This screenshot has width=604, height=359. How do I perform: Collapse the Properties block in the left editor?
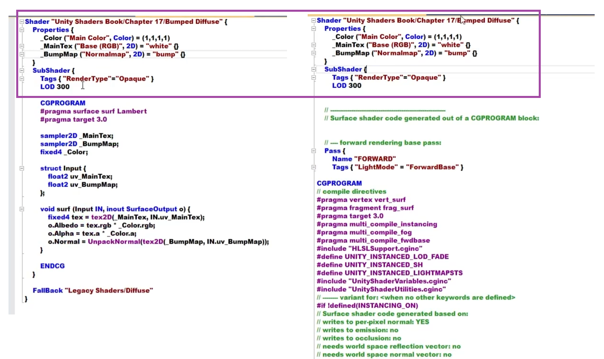pyautogui.click(x=22, y=30)
